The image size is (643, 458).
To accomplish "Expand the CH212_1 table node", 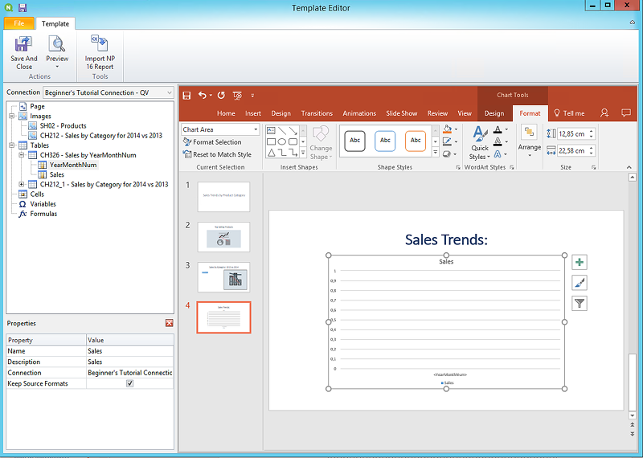I will (22, 184).
